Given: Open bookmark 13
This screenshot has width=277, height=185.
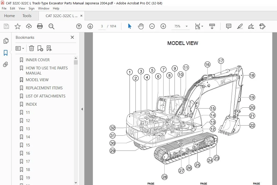Looking at the screenshot, I should (28, 129).
